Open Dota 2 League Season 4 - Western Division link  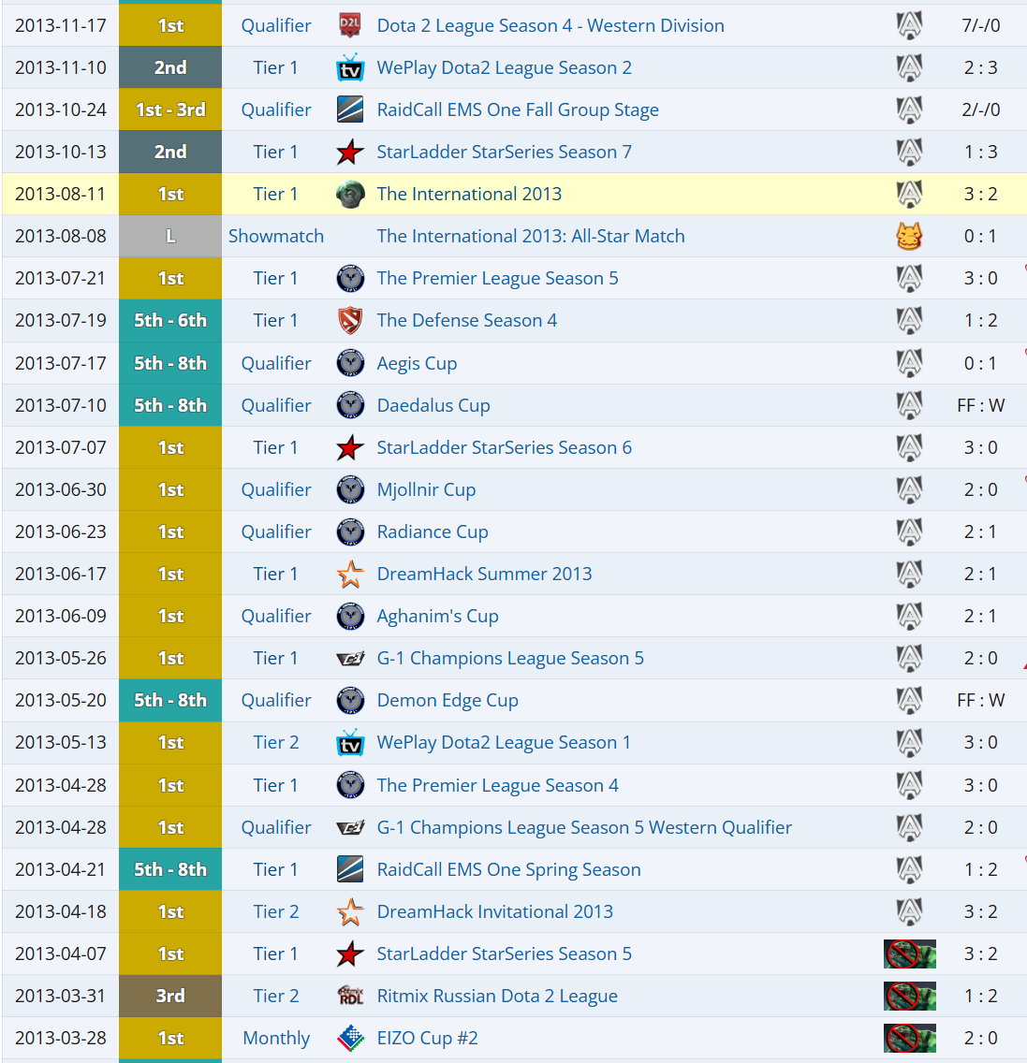550,26
